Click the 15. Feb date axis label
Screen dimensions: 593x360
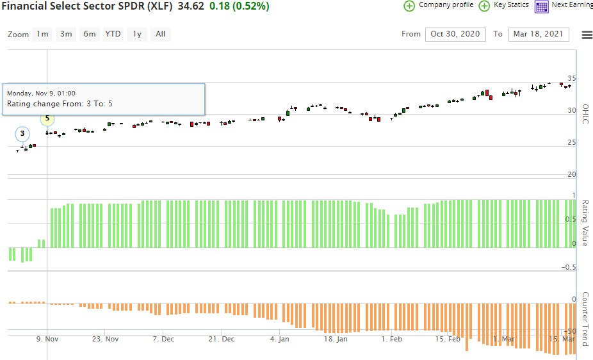click(x=448, y=340)
